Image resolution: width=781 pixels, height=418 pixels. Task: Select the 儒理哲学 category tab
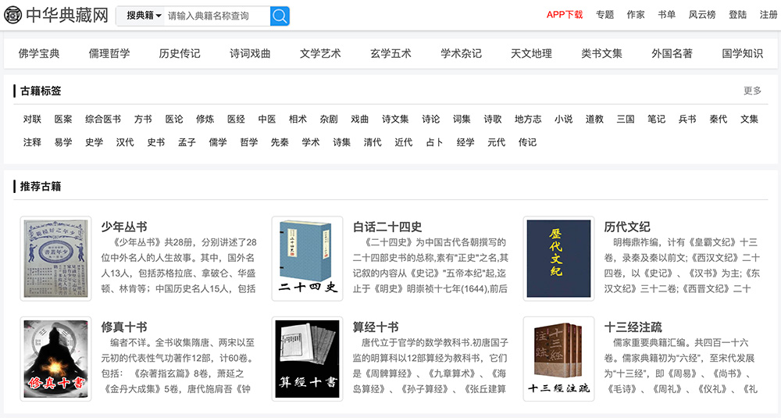click(x=109, y=53)
